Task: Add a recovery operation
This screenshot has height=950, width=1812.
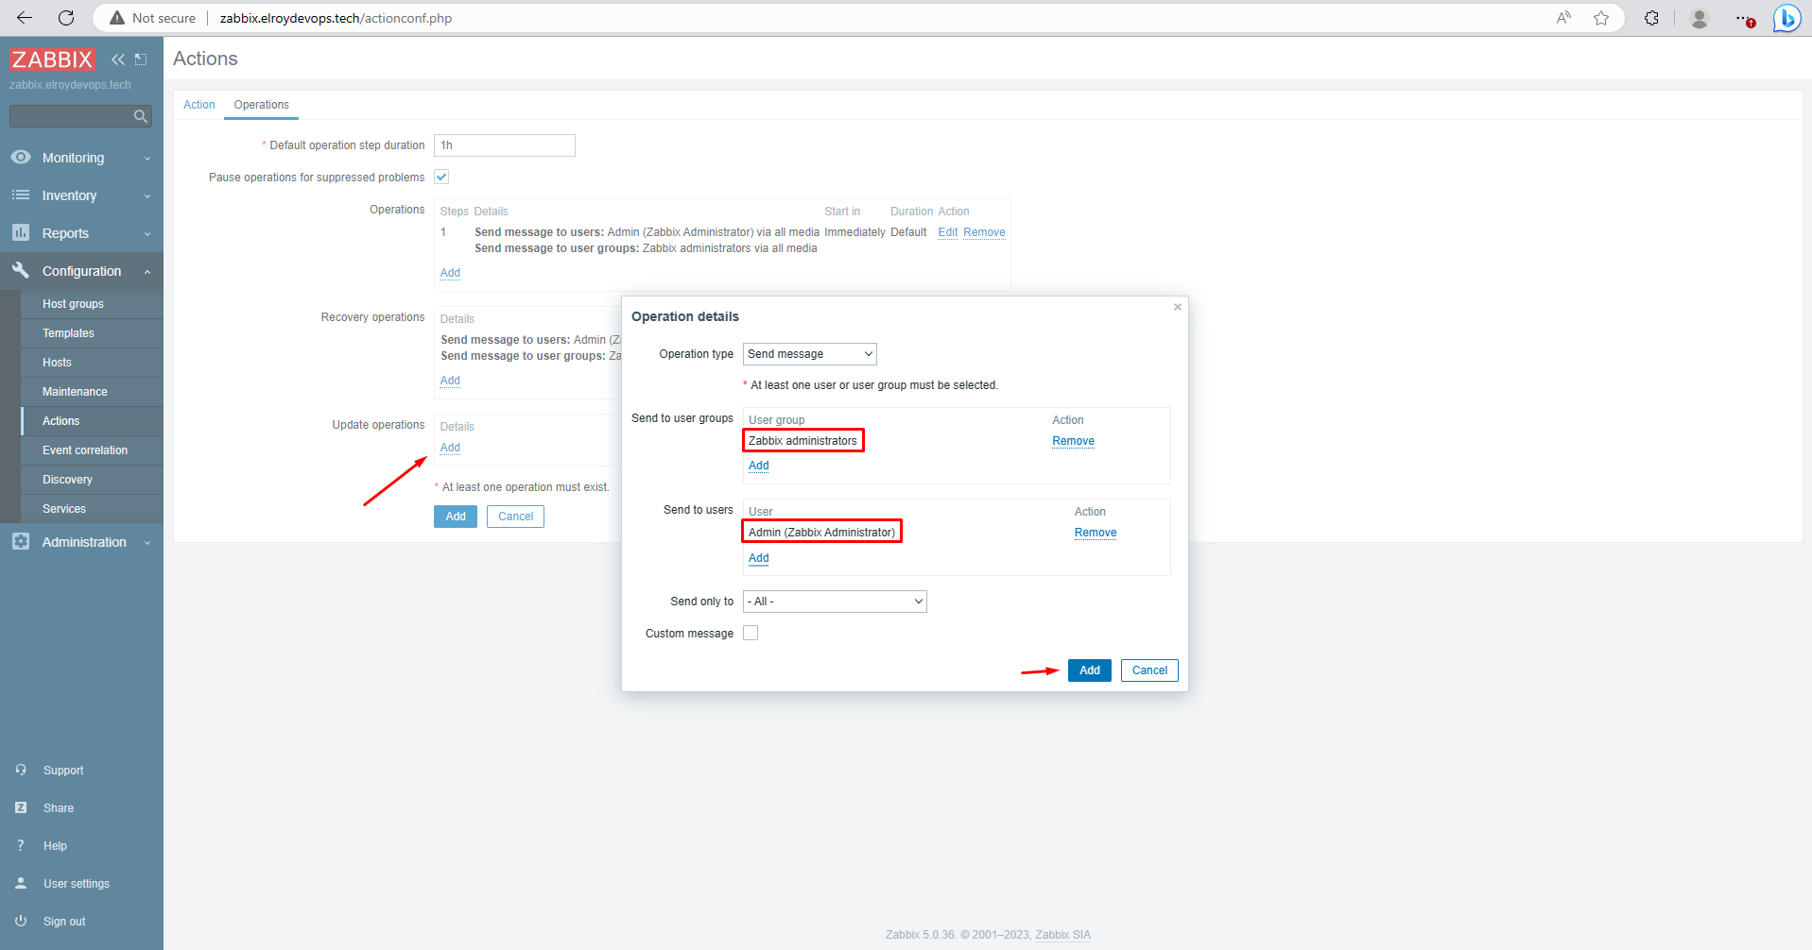Action: click(x=450, y=381)
